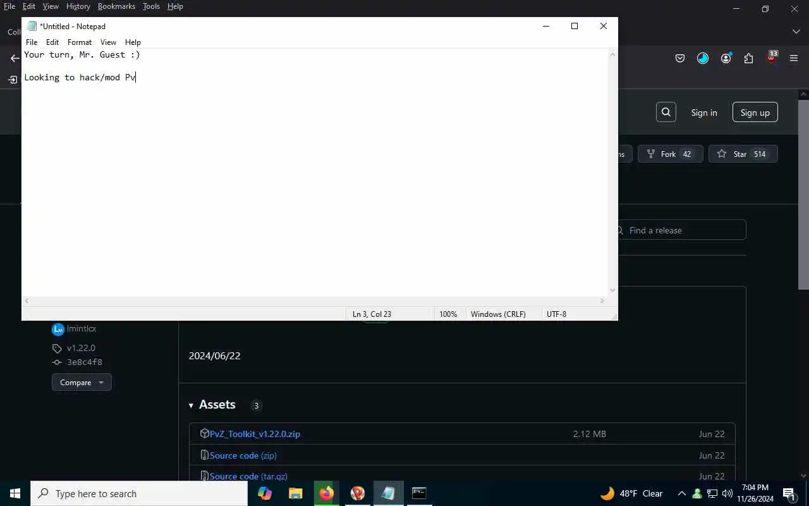Open Notepad's Format menu

[x=80, y=42]
